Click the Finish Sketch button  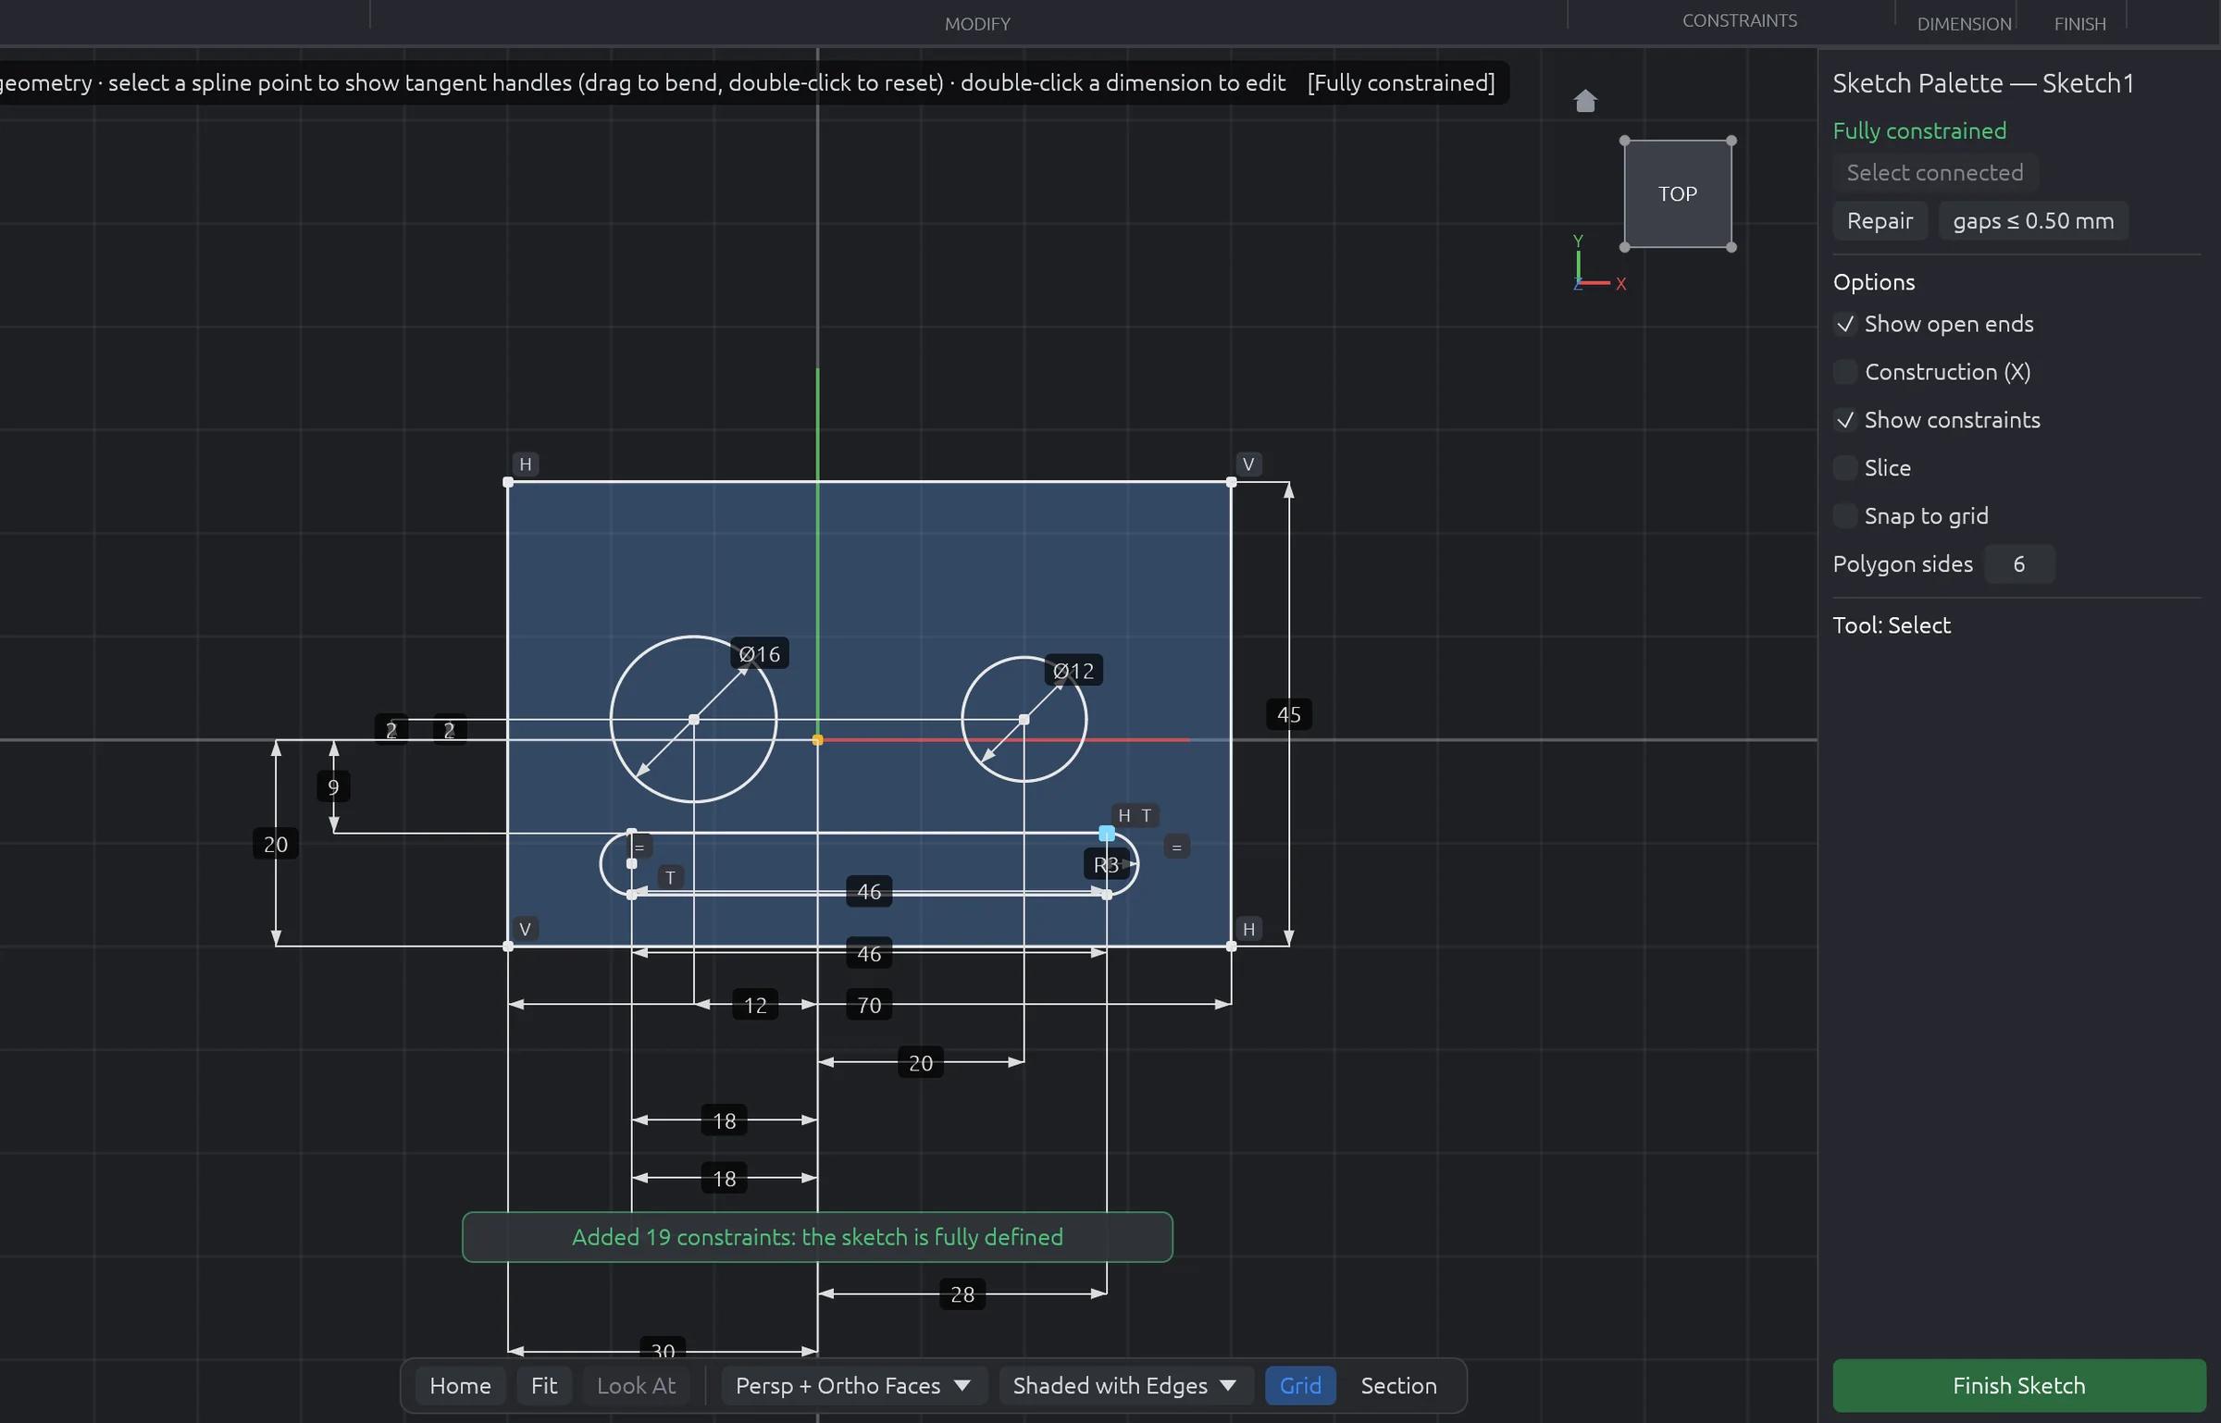[x=2019, y=1385]
